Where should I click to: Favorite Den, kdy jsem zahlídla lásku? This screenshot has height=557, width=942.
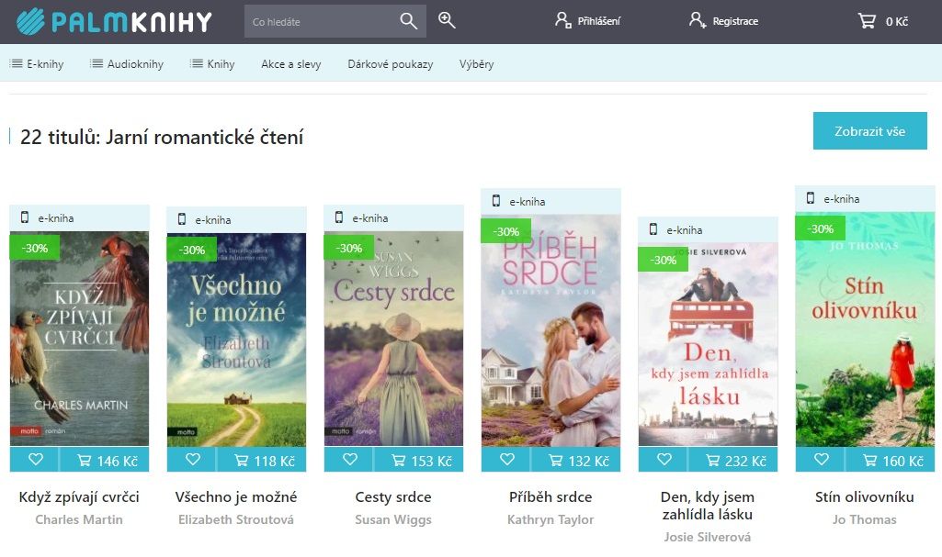point(664,460)
